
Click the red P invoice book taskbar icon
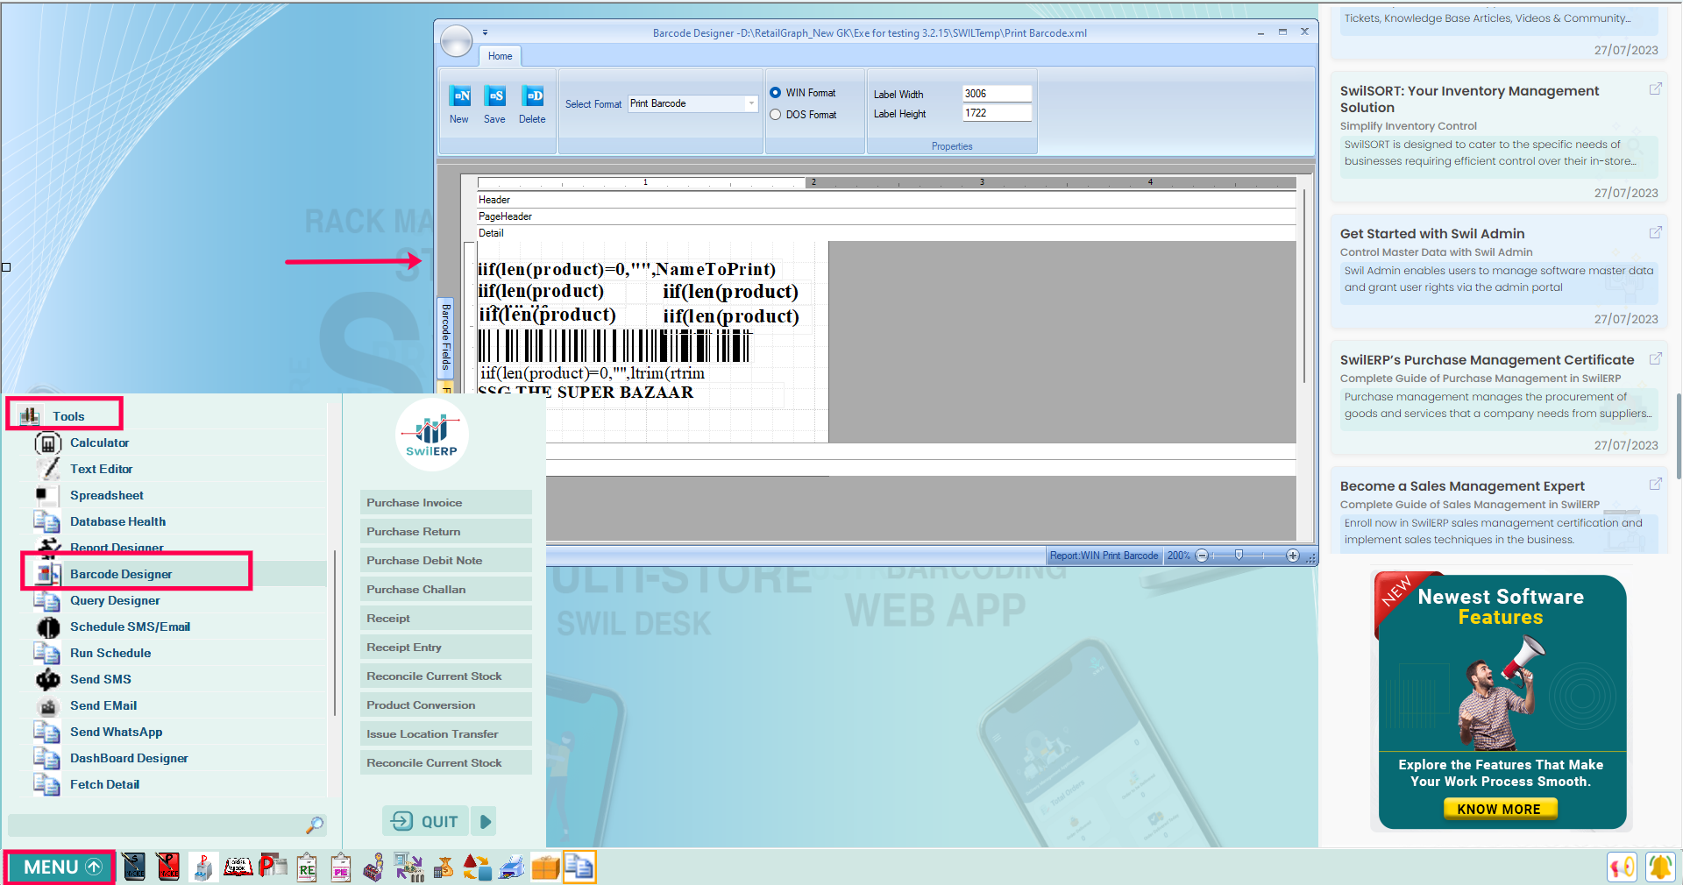[x=168, y=867]
